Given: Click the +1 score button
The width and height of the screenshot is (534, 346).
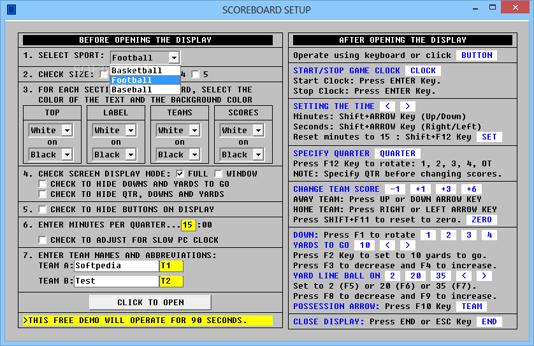Looking at the screenshot, I should (x=421, y=189).
